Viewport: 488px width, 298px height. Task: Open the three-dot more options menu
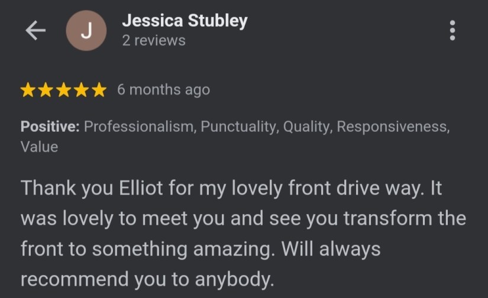[x=453, y=31]
